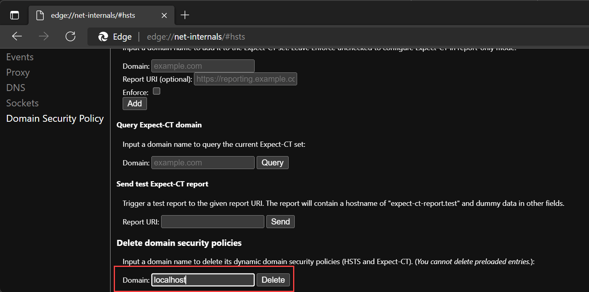Open Events in the sidebar
Image resolution: width=589 pixels, height=292 pixels.
(20, 57)
